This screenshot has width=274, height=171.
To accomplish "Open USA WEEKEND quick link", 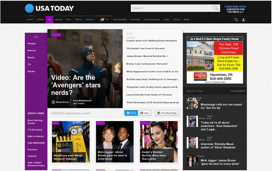I will click(36, 143).
